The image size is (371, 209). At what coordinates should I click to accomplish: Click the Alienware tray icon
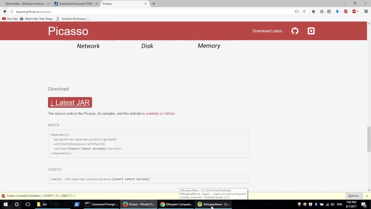(x=299, y=204)
